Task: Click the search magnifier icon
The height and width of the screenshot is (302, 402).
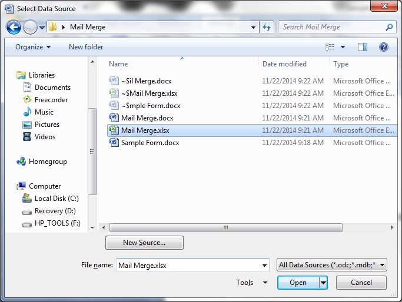Action: coord(389,27)
